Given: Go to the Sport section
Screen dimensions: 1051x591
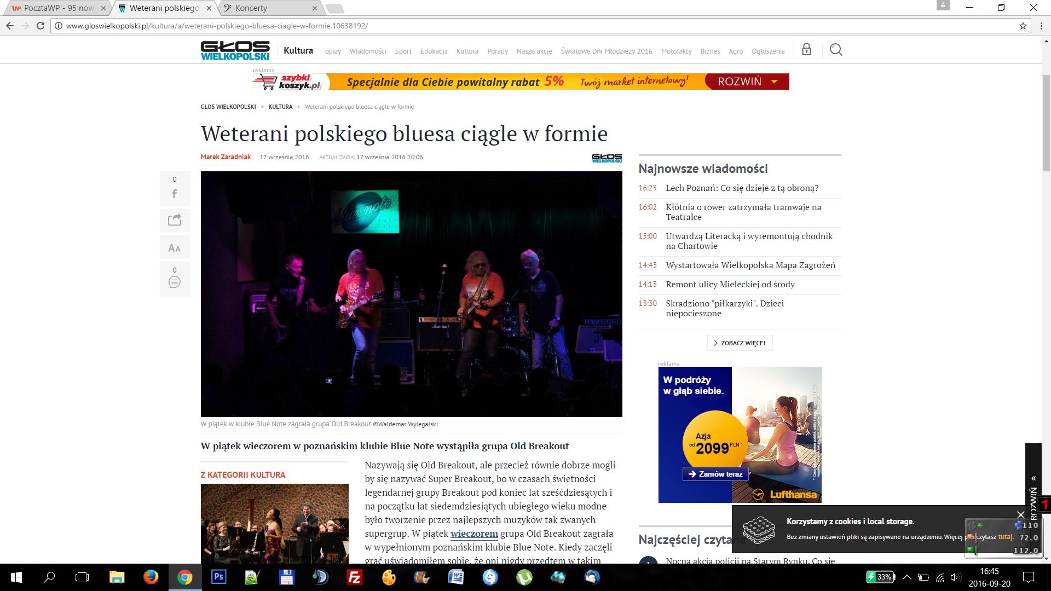Looking at the screenshot, I should tap(403, 51).
